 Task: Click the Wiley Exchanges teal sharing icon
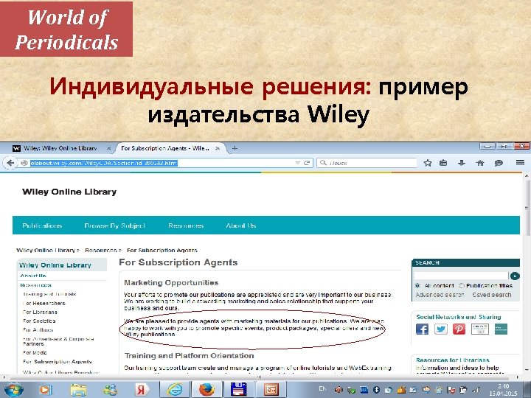pyautogui.click(x=501, y=329)
